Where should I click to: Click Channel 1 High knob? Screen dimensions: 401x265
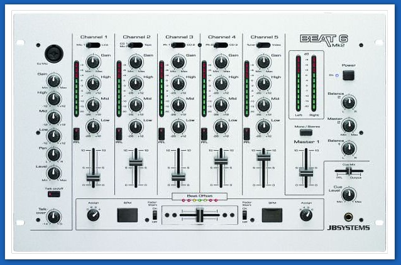(93, 84)
